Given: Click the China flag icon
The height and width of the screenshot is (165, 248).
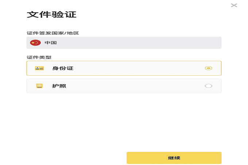Looking at the screenshot, I should (x=35, y=43).
